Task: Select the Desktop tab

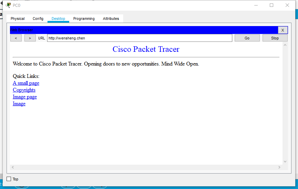Action: point(58,19)
